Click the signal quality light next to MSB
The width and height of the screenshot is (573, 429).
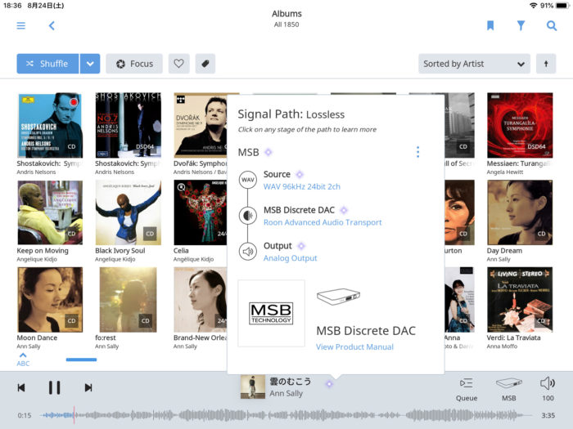click(268, 152)
